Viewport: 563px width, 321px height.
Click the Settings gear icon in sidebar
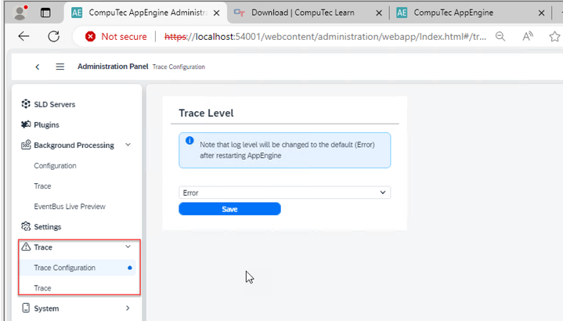pyautogui.click(x=26, y=227)
